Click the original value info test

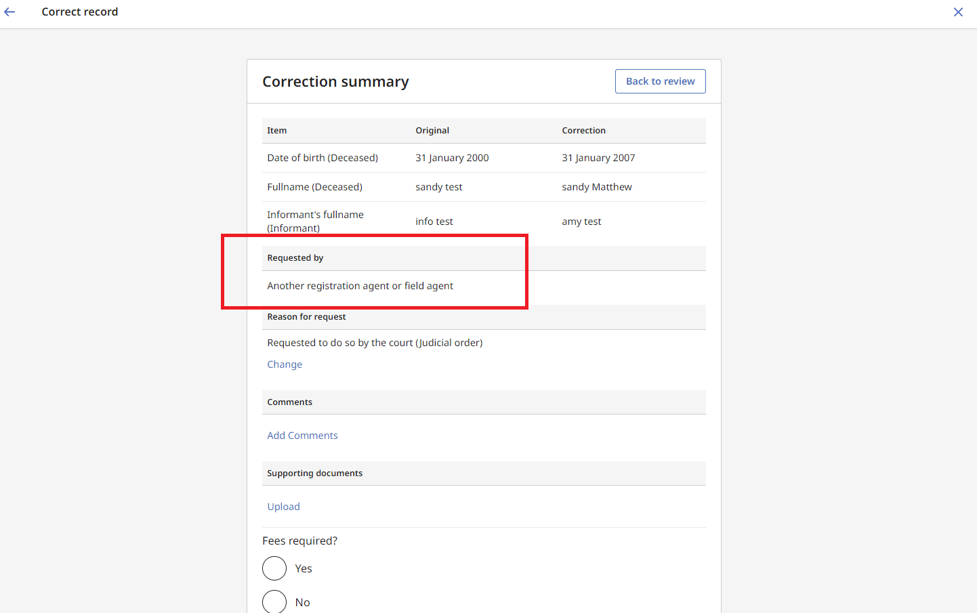[434, 221]
